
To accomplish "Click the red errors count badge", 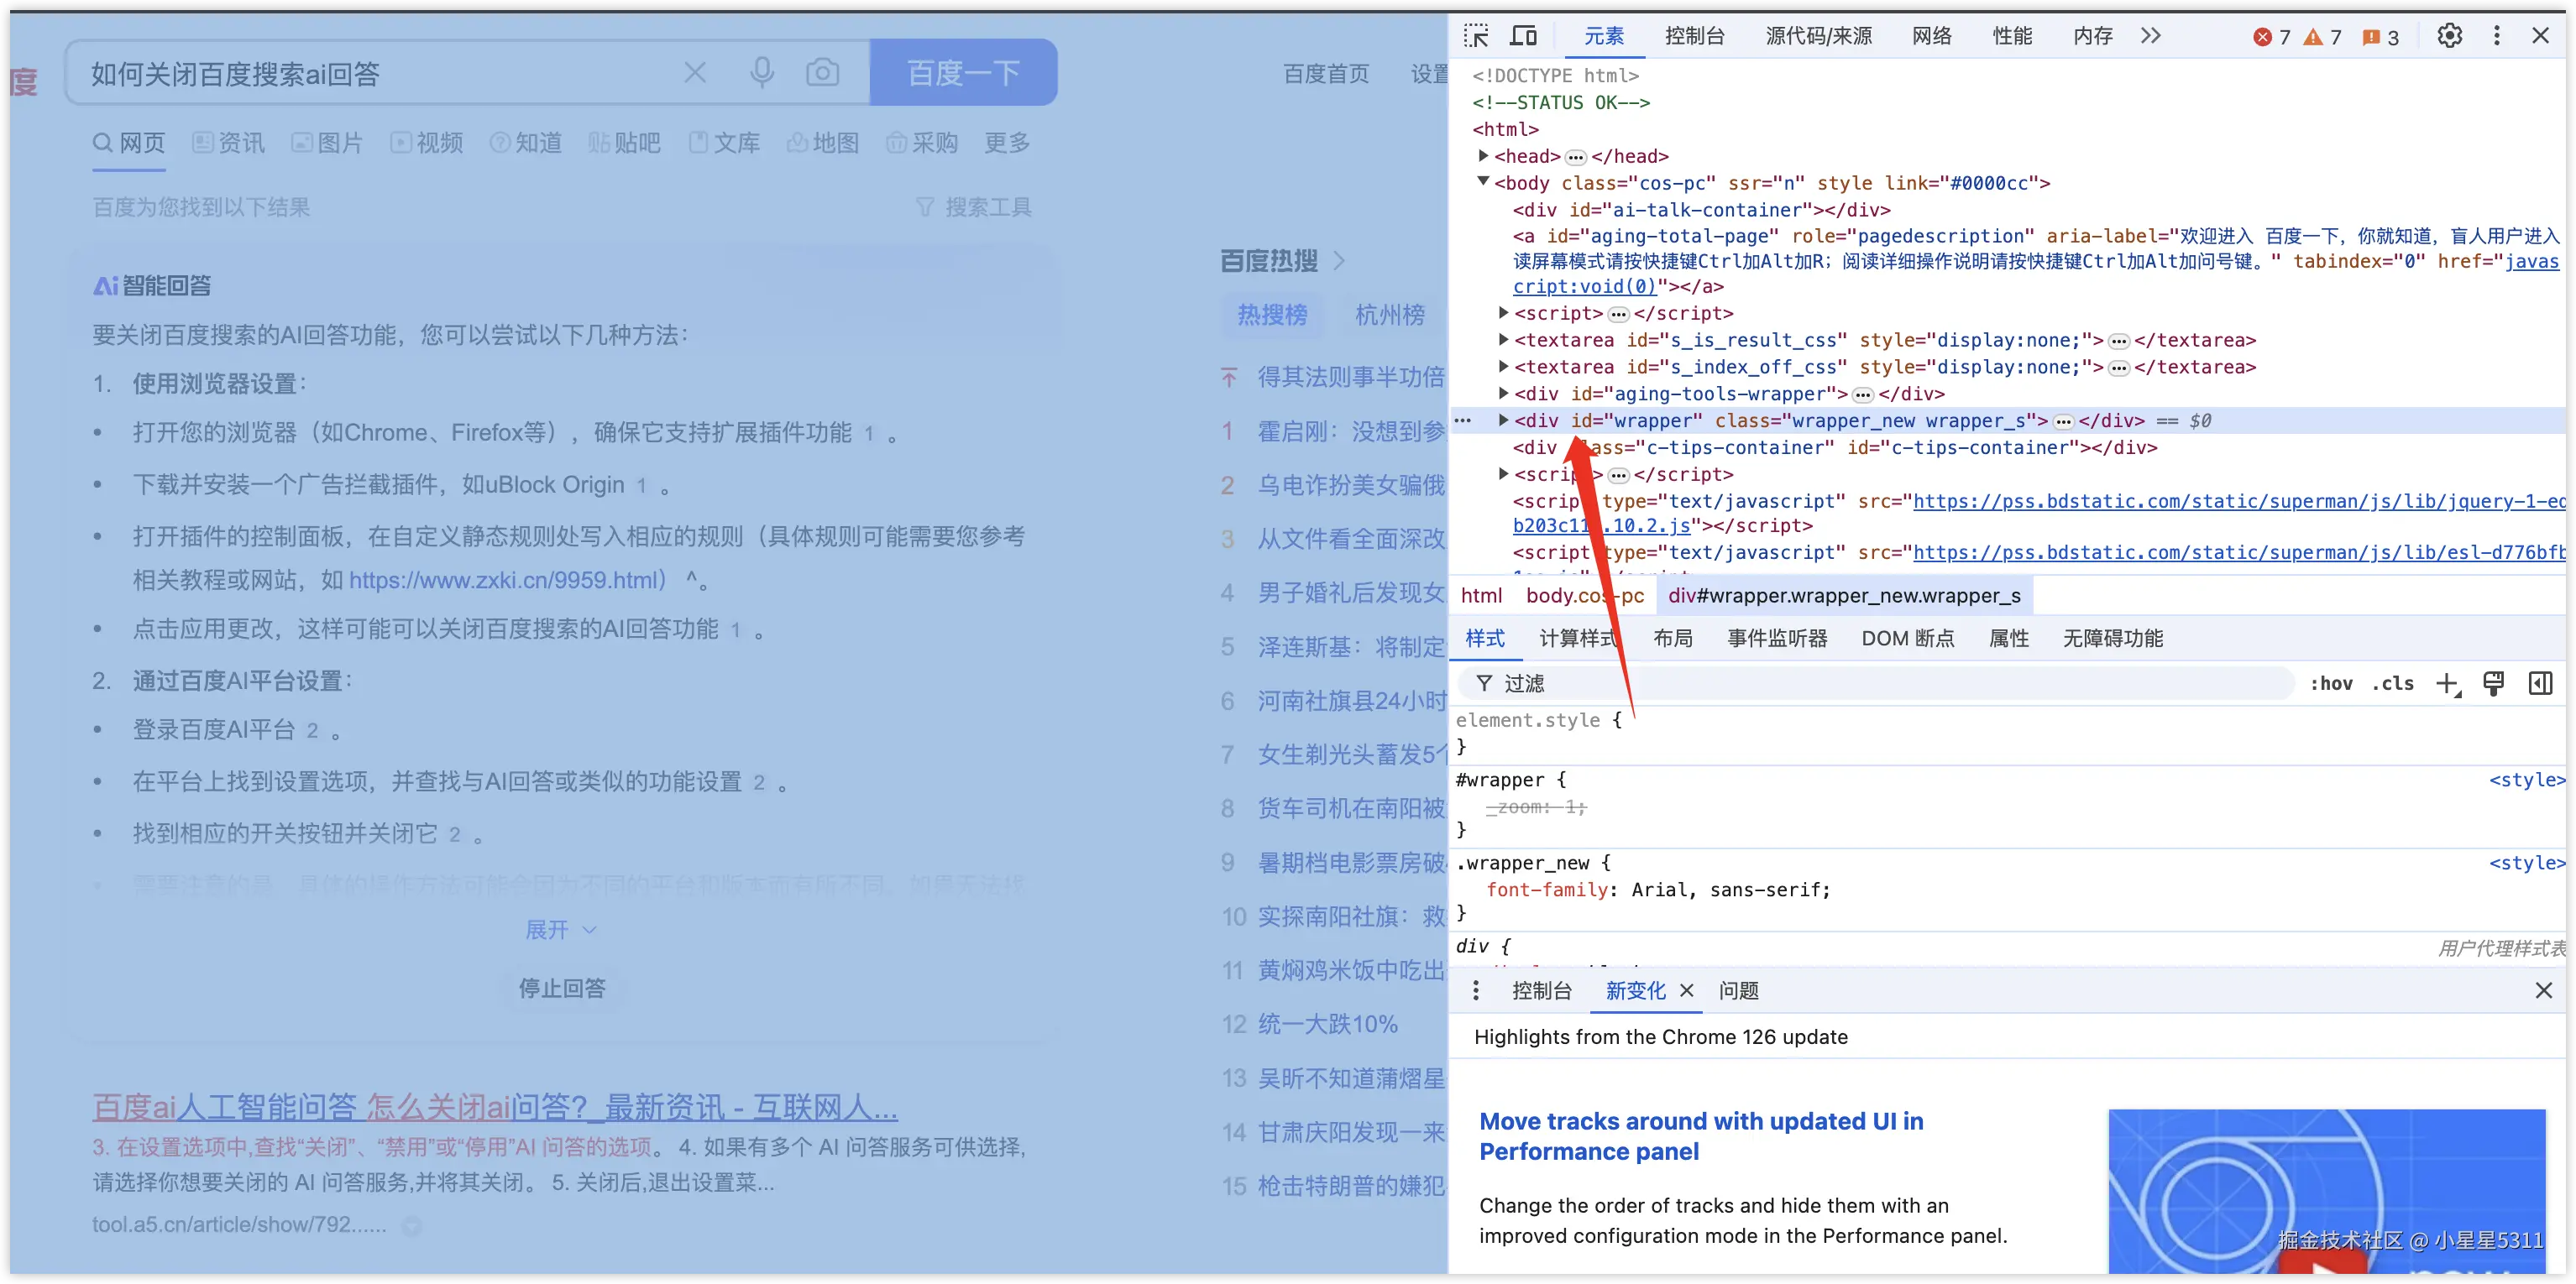I will pos(2271,37).
